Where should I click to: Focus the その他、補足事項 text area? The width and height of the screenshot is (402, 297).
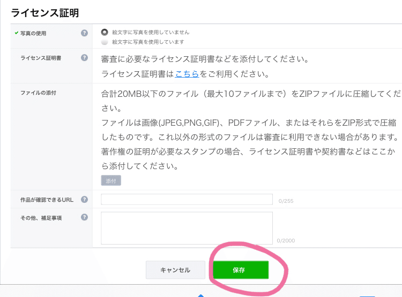[187, 228]
